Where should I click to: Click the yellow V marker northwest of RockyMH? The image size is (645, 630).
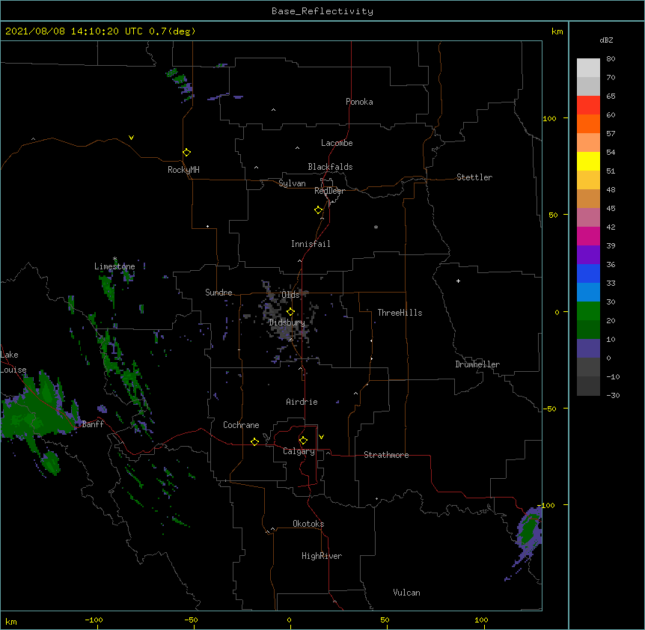pyautogui.click(x=131, y=138)
